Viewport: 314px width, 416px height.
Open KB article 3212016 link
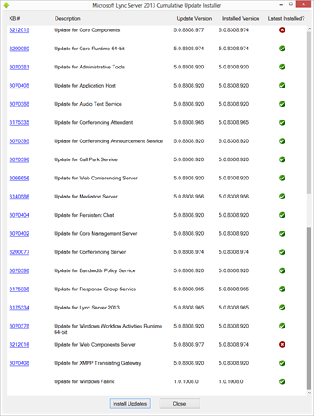pyautogui.click(x=19, y=344)
